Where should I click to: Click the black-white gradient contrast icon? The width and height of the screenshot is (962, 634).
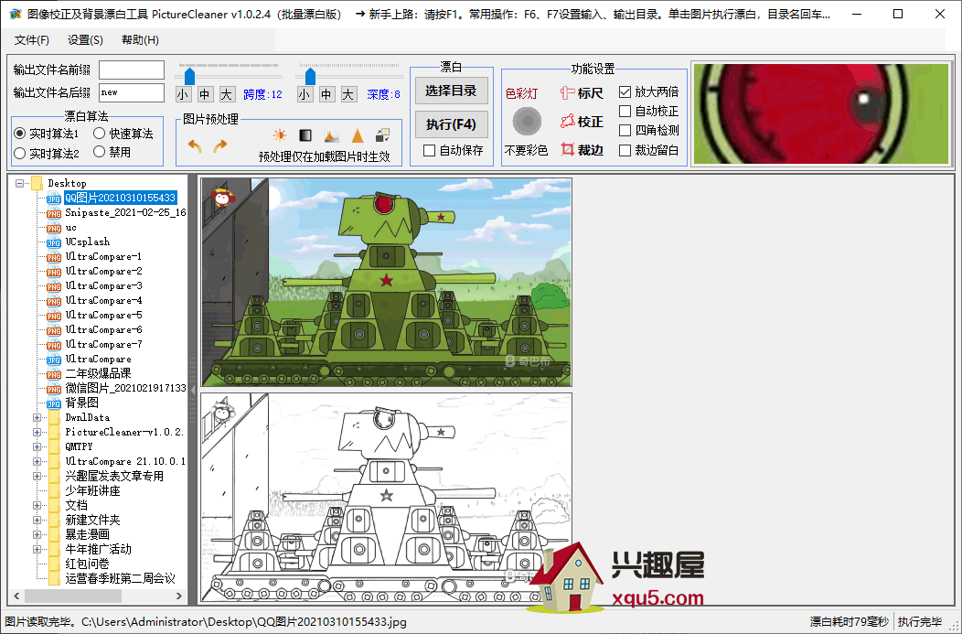point(305,135)
